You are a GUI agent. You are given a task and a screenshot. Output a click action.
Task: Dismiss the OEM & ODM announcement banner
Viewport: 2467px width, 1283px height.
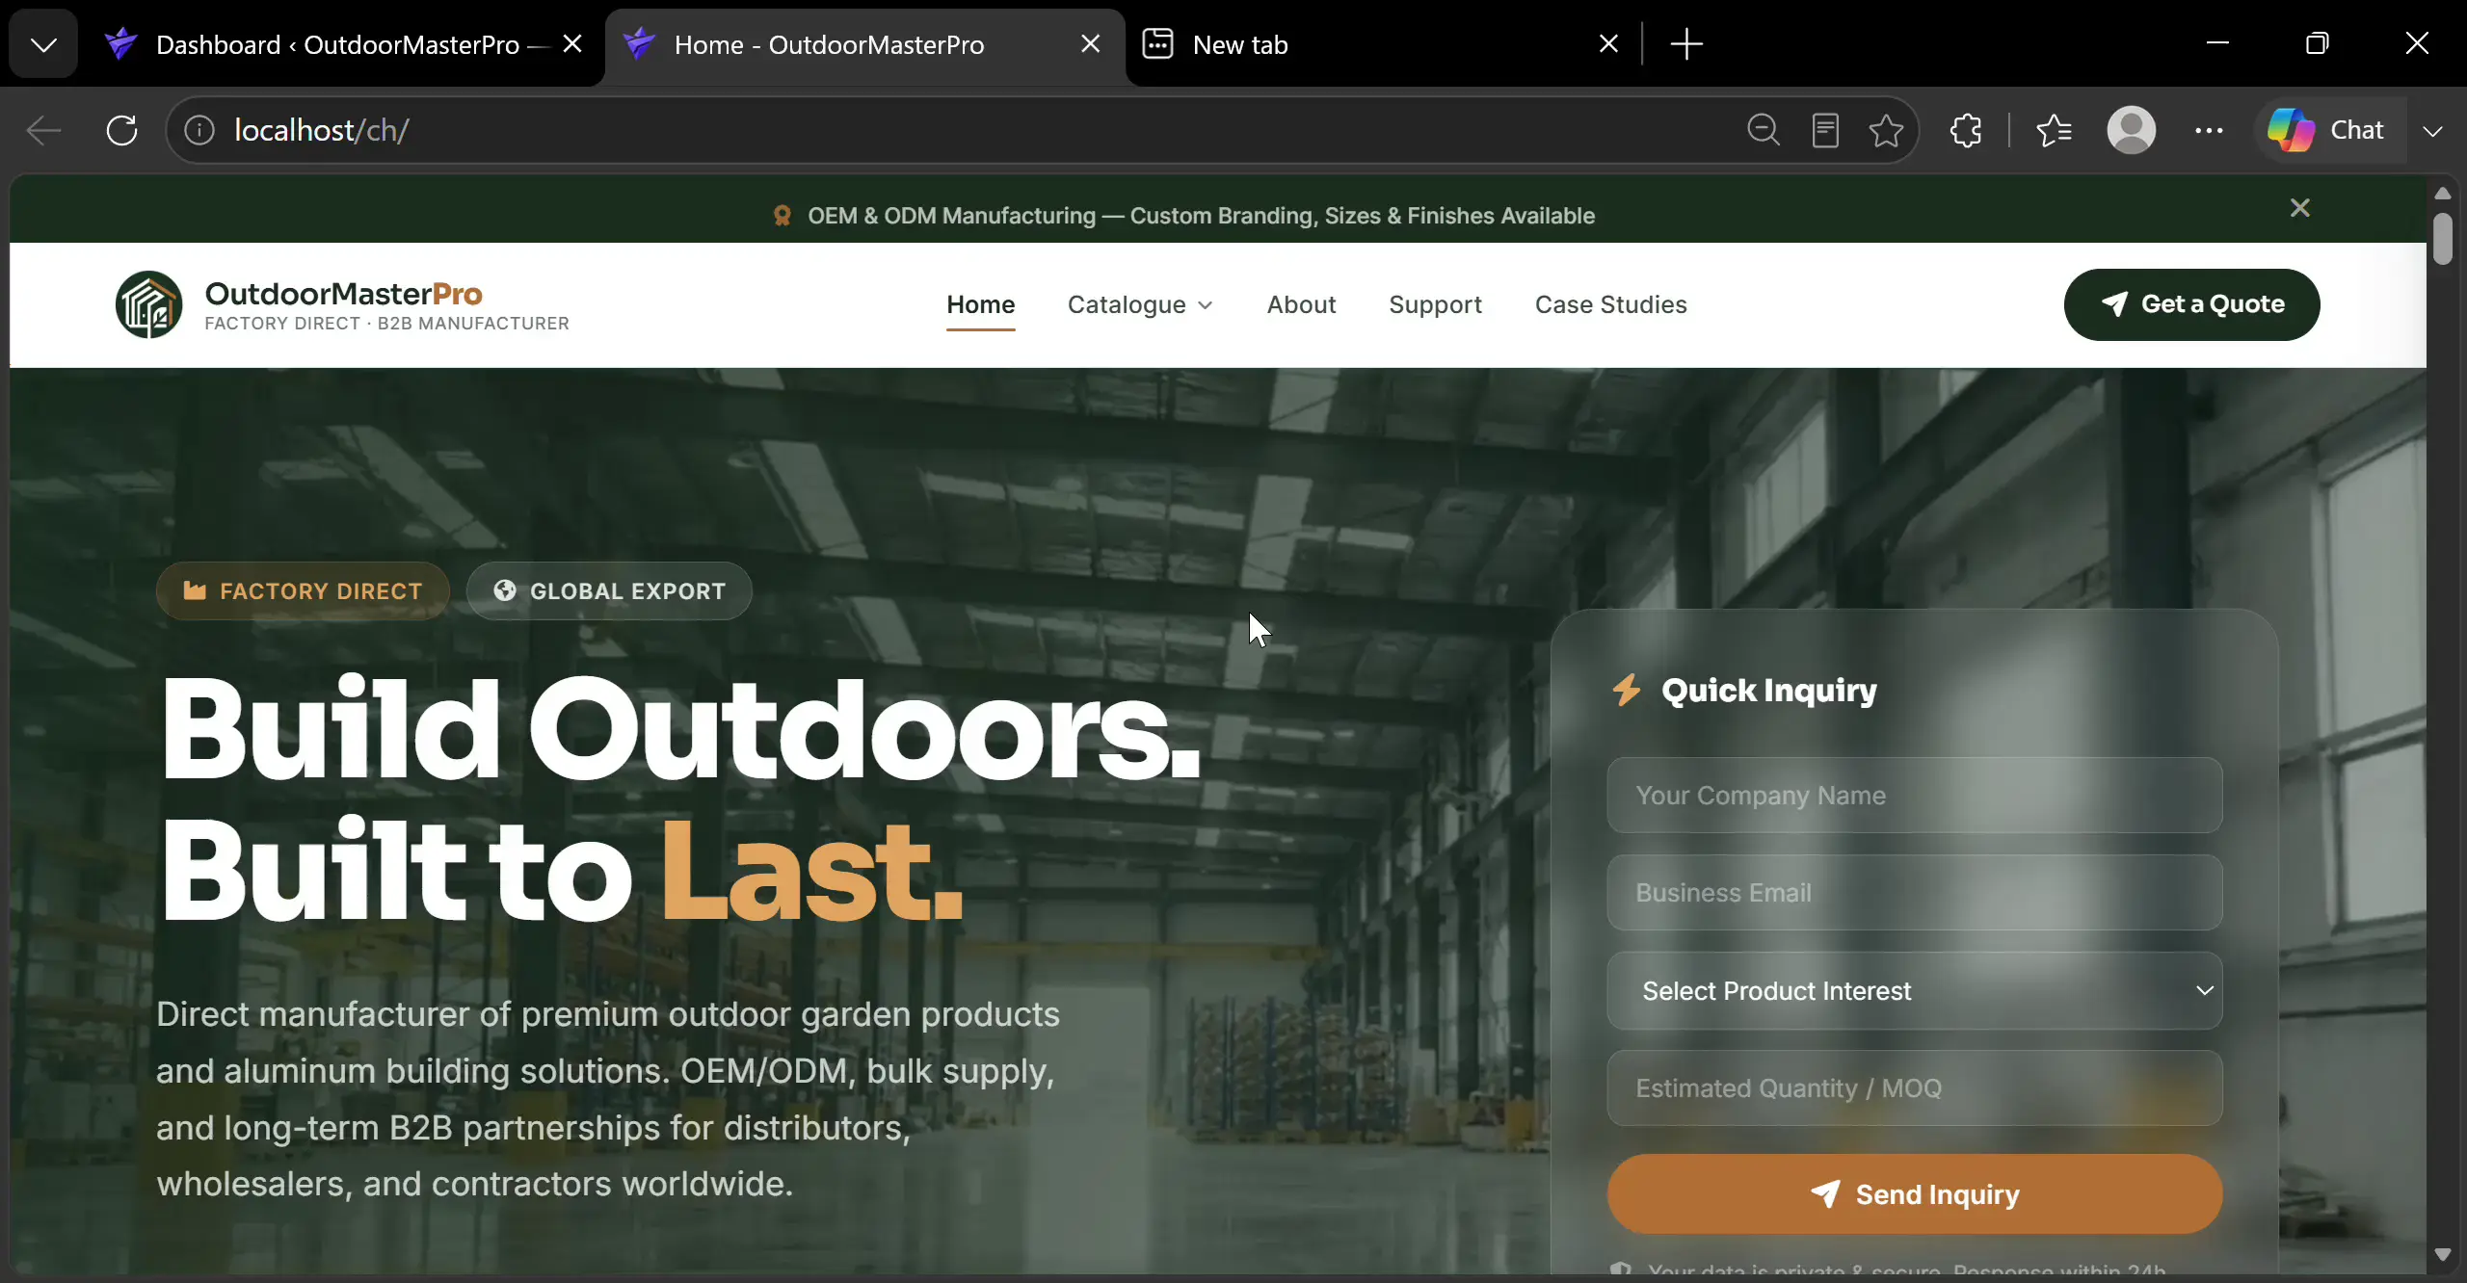(2300, 208)
